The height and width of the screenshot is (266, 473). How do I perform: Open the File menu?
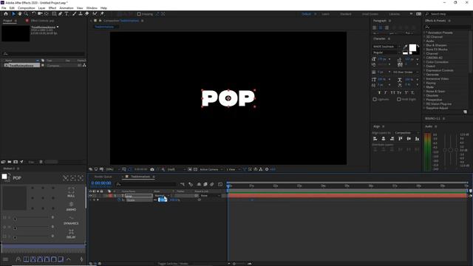[4, 8]
